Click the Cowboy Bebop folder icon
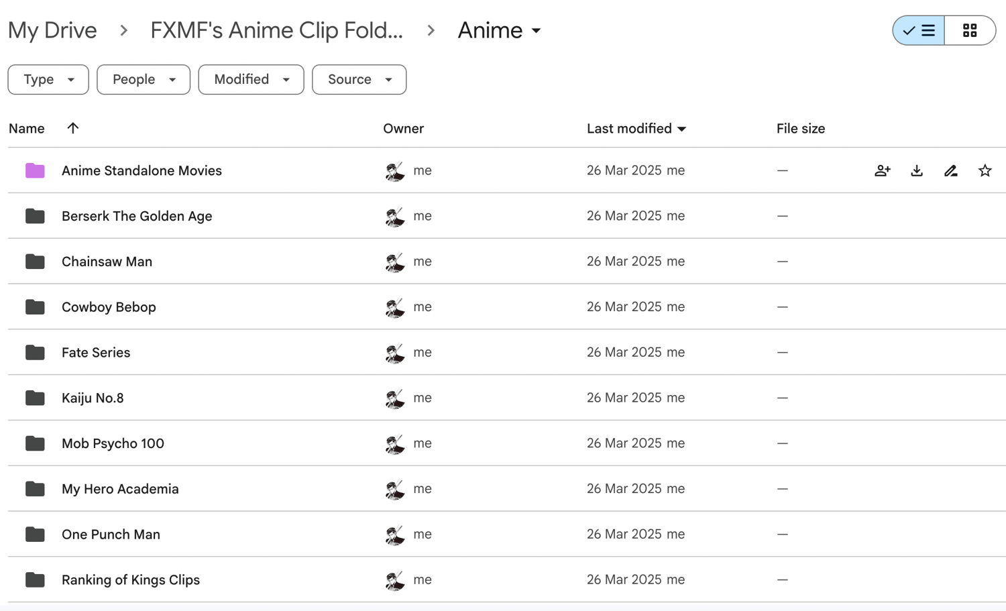The image size is (1006, 611). coord(35,307)
